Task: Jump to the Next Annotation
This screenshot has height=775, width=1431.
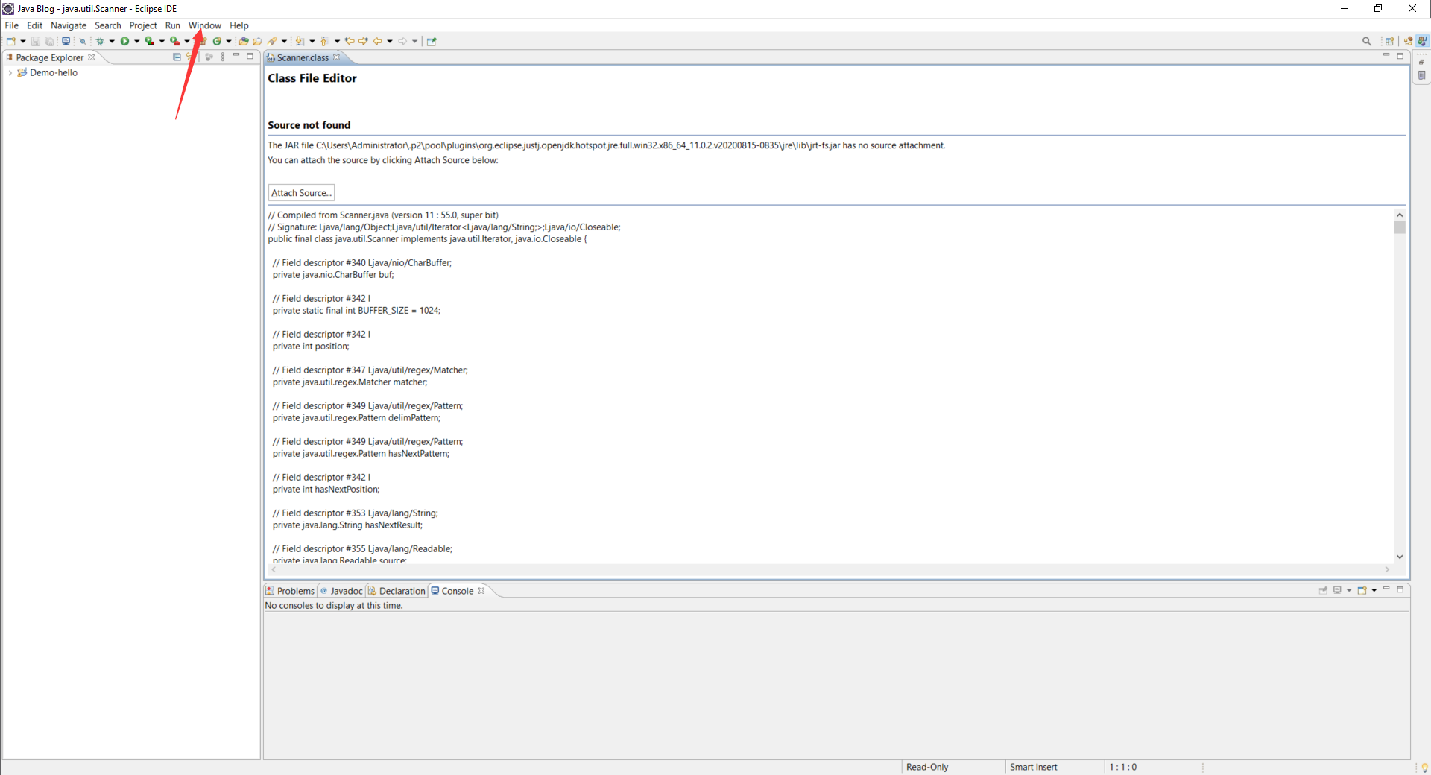Action: [x=300, y=41]
